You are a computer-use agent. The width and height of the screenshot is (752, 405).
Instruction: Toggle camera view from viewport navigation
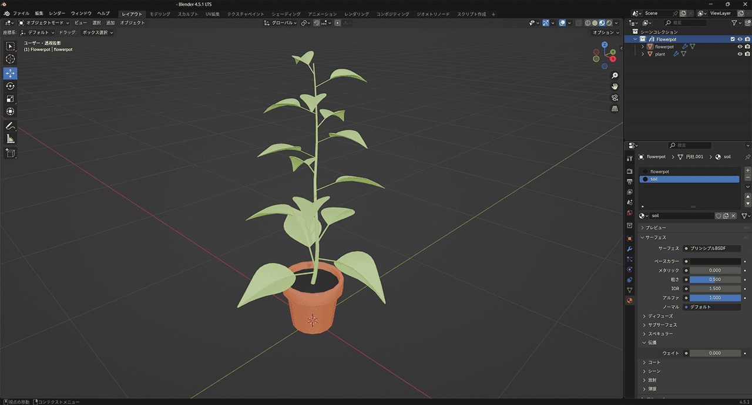(615, 97)
